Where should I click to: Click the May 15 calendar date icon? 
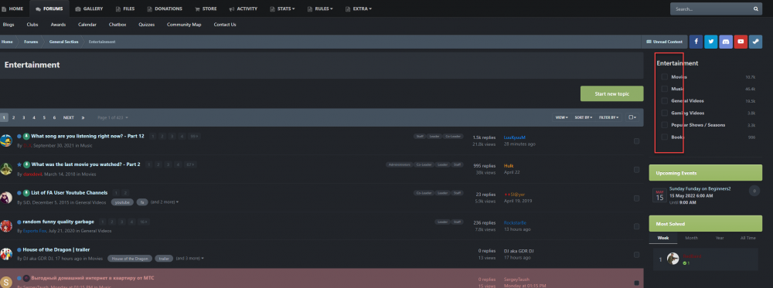click(x=659, y=195)
